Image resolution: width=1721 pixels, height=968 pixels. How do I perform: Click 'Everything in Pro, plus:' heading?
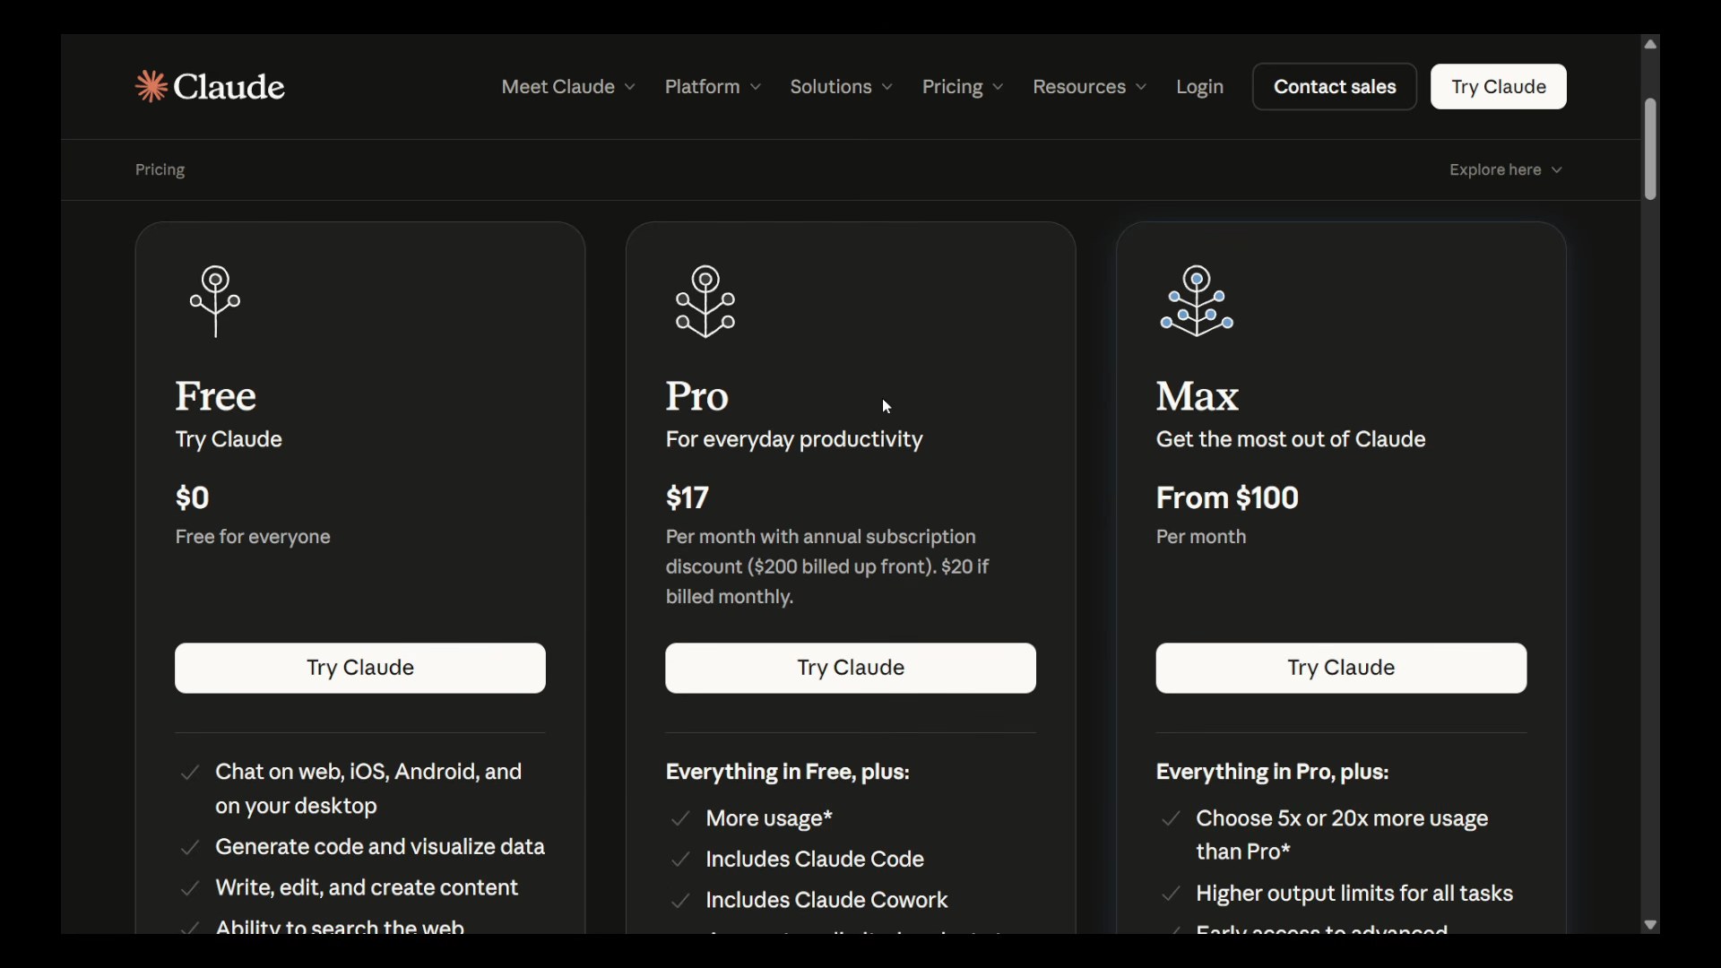point(1273,773)
